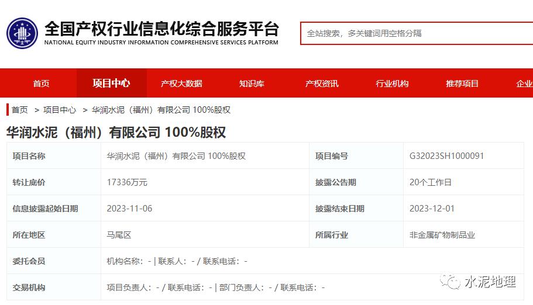Click the 全国产权行业信息化综合服务平台 site title
533x305 pixels.
pyautogui.click(x=161, y=29)
